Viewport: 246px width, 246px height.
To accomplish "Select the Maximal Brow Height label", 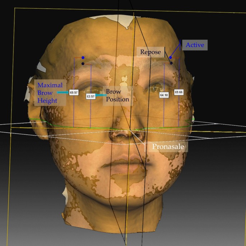I will tap(50, 93).
